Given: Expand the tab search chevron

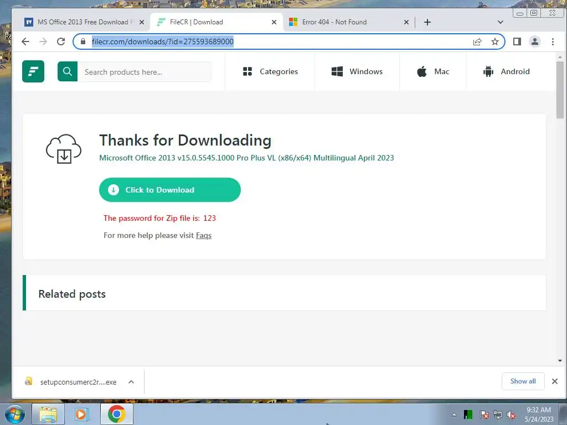Looking at the screenshot, I should [501, 22].
